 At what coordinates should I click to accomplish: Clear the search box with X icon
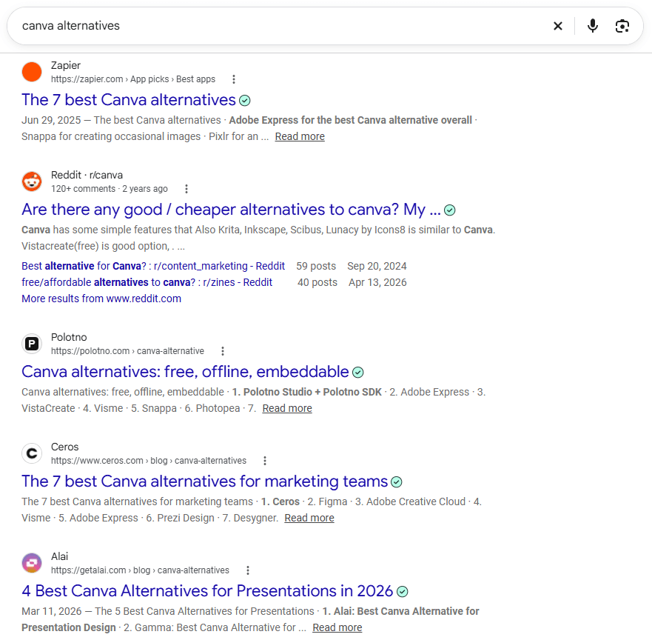pos(558,26)
